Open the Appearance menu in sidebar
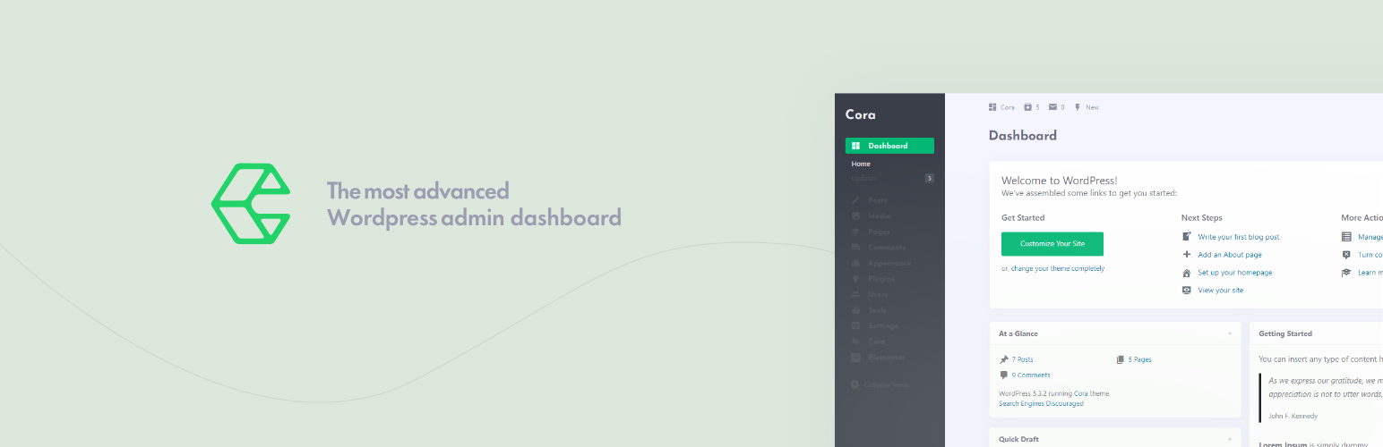1383x447 pixels. (889, 264)
